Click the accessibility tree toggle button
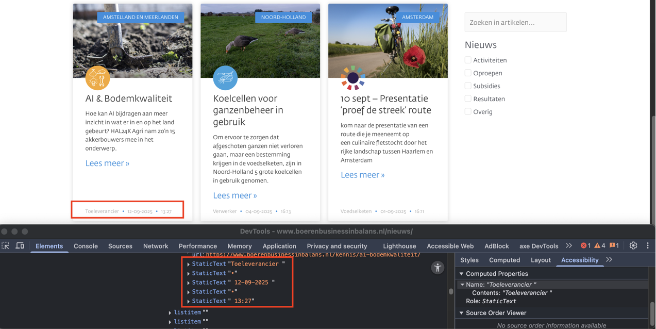Screen dimensions: 656x329 click(438, 267)
